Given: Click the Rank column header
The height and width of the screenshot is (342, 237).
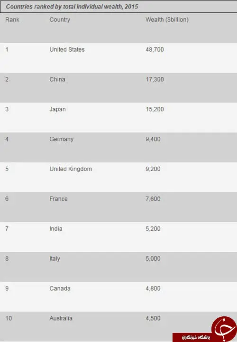Looking at the screenshot, I should pos(12,19).
